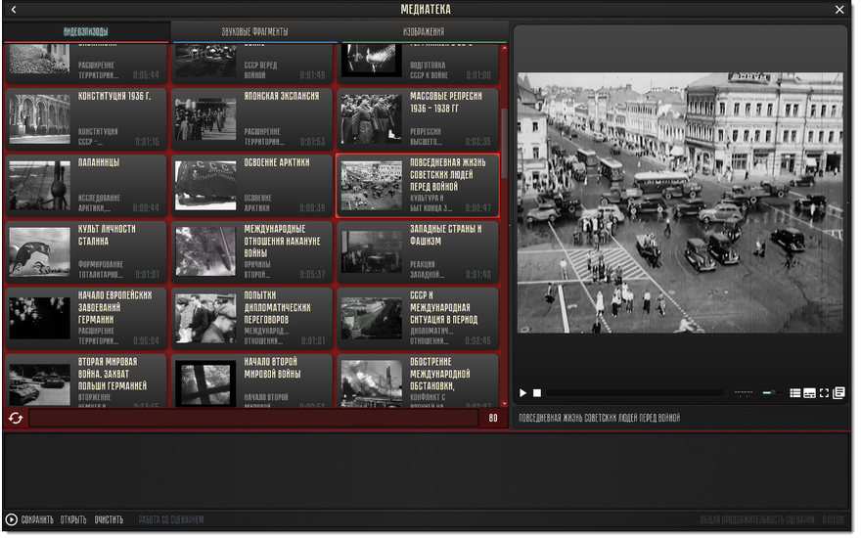Click the Подготовка СССР к войне clip
The width and height of the screenshot is (861, 538).
(x=418, y=65)
